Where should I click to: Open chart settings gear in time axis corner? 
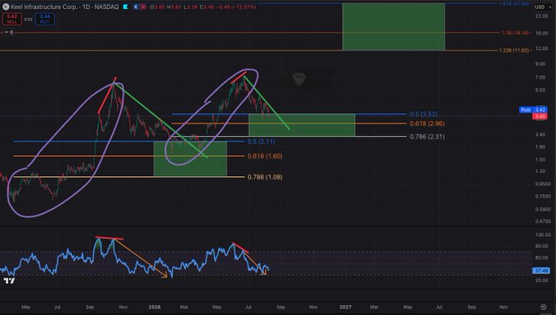pos(543,307)
